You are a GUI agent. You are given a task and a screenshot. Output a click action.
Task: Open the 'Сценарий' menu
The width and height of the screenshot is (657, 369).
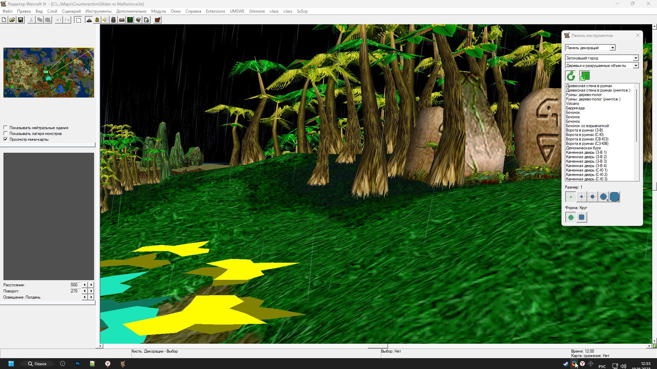[x=71, y=11]
